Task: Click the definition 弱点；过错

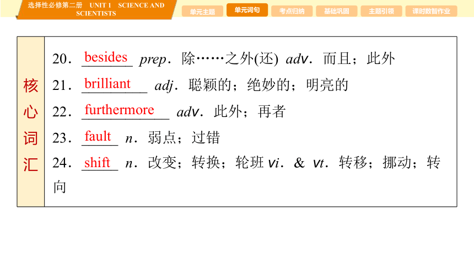Action: [184, 138]
